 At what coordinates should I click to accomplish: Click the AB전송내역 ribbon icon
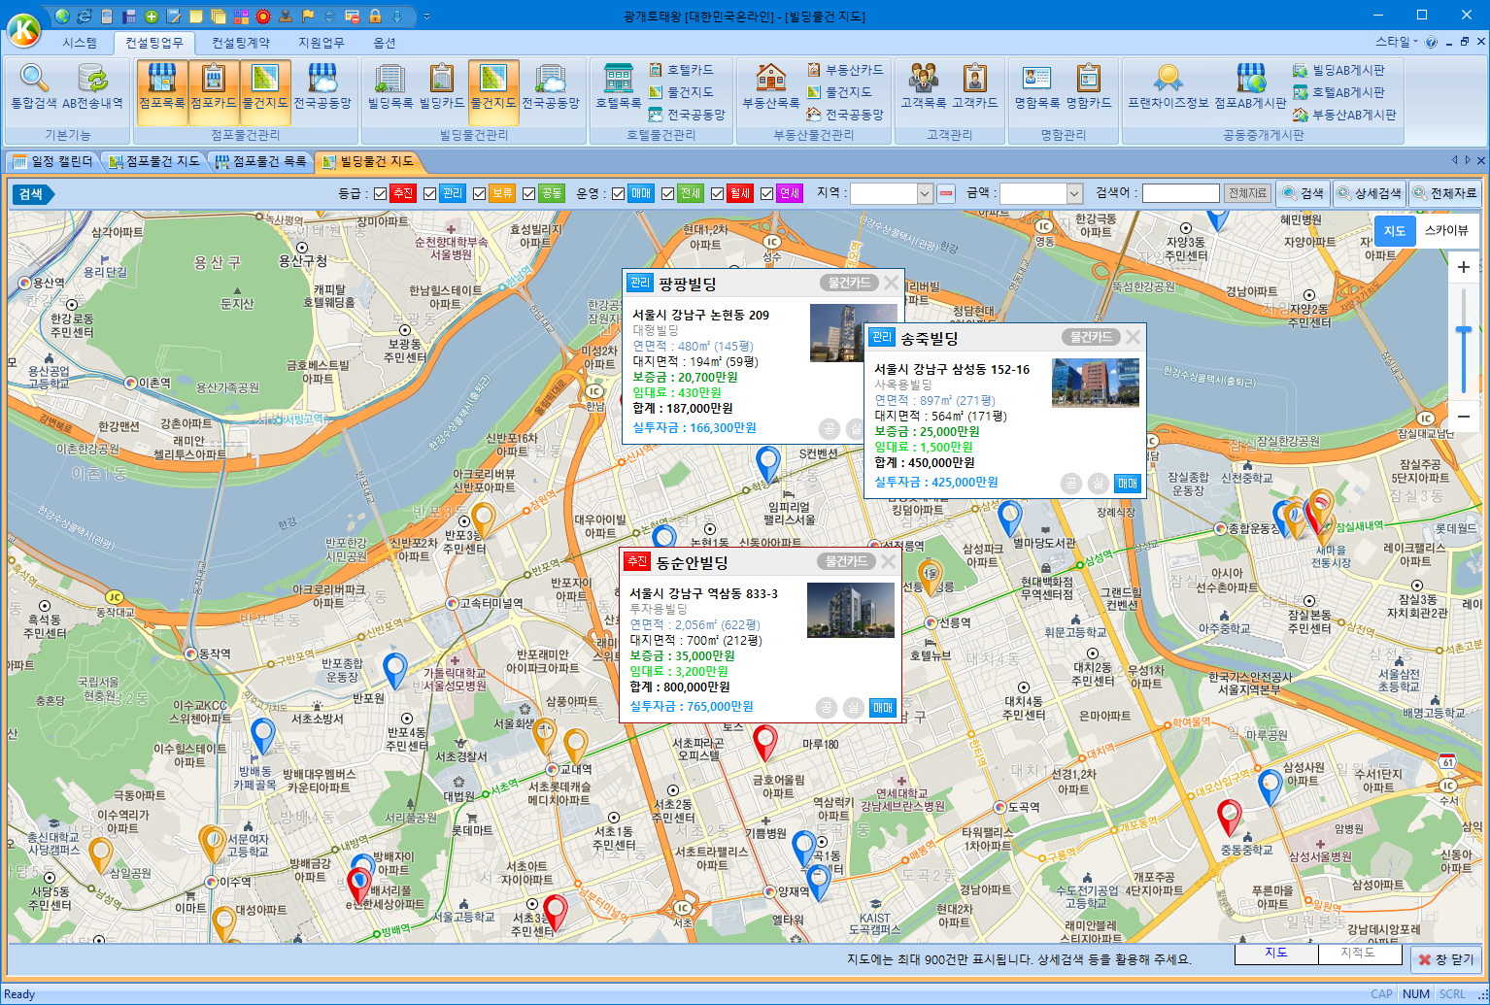click(x=92, y=87)
